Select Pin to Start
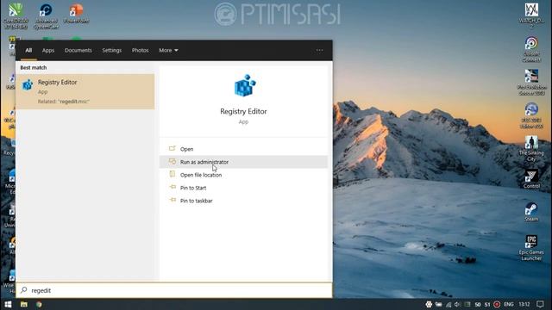The height and width of the screenshot is (310, 552). 243,188
